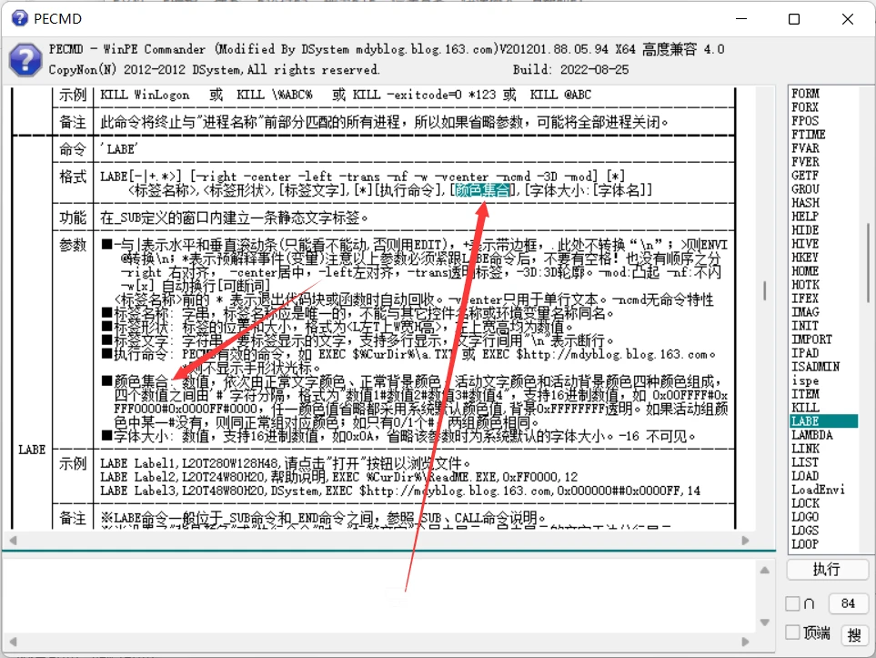The height and width of the screenshot is (658, 876).
Task: Click the 84 value field
Action: tap(848, 603)
